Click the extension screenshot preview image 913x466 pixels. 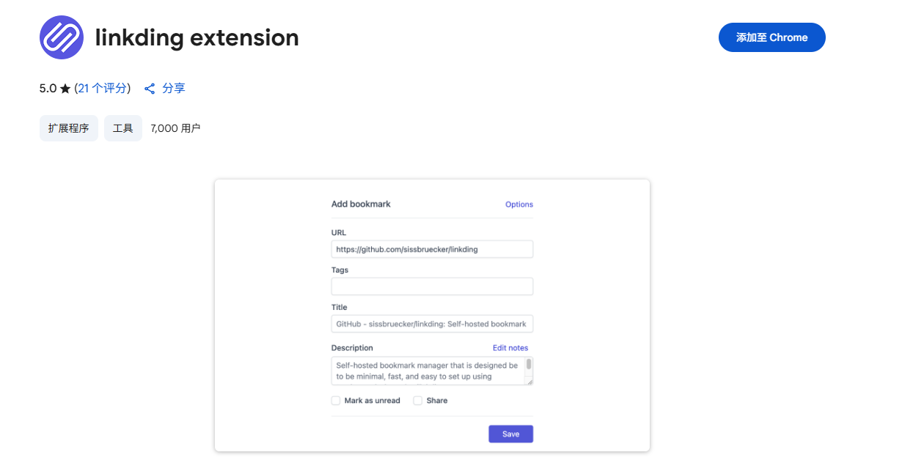coord(432,315)
